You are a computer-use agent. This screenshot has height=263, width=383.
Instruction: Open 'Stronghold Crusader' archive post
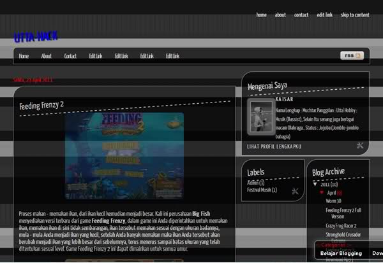(343, 234)
